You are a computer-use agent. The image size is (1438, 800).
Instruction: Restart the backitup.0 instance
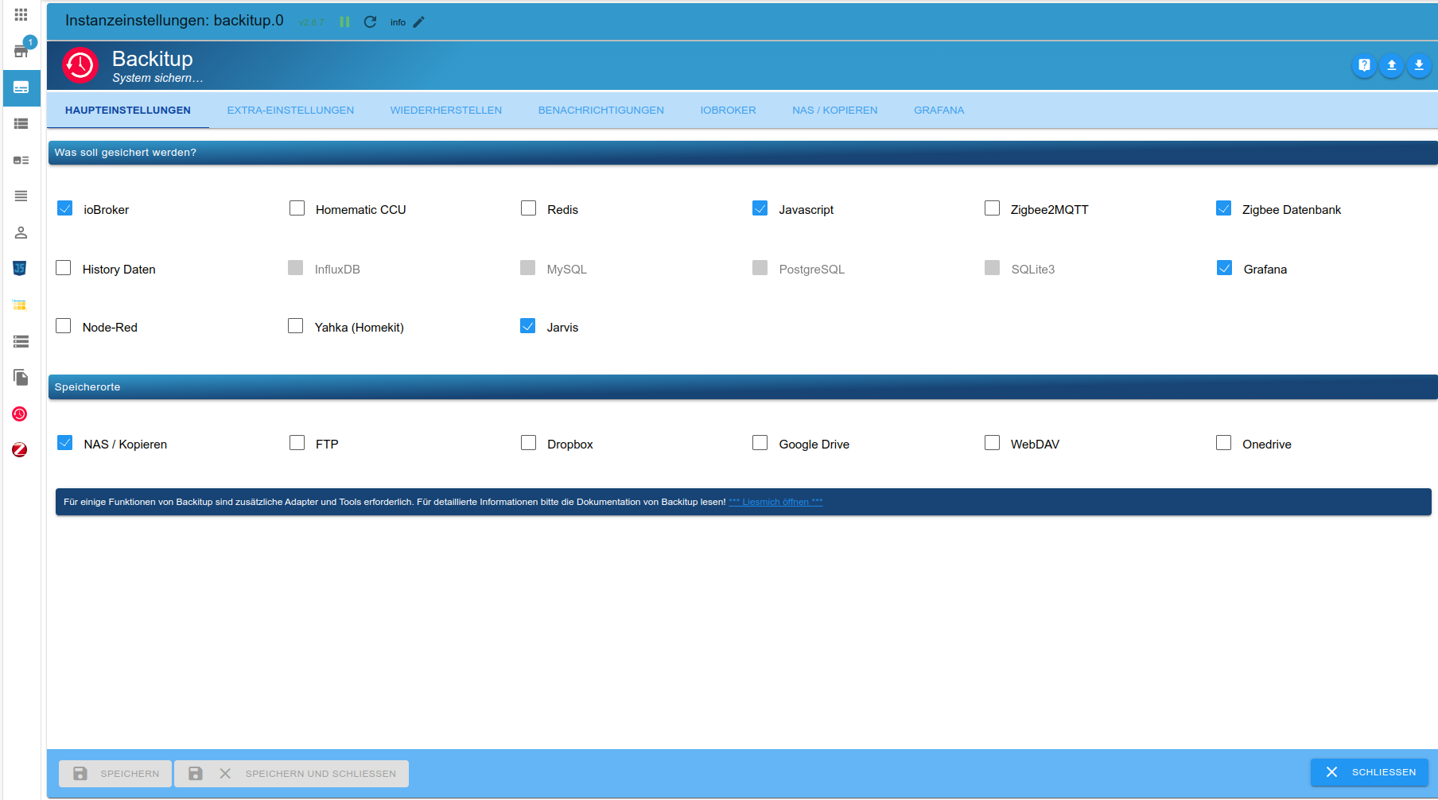coord(370,21)
